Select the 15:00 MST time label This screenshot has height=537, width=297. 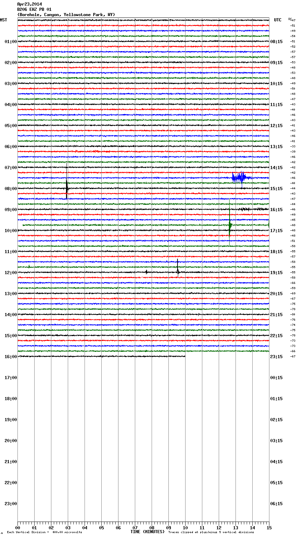[11, 336]
